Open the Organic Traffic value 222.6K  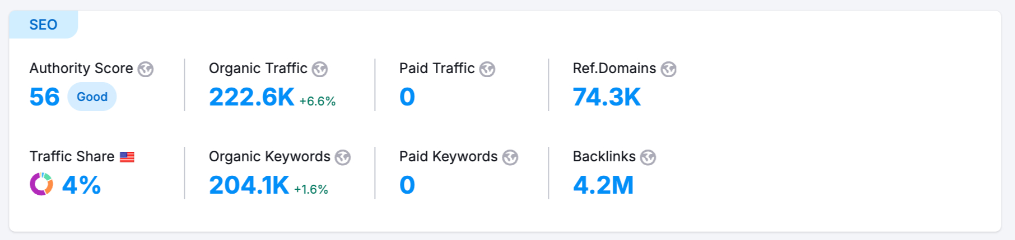(x=252, y=97)
